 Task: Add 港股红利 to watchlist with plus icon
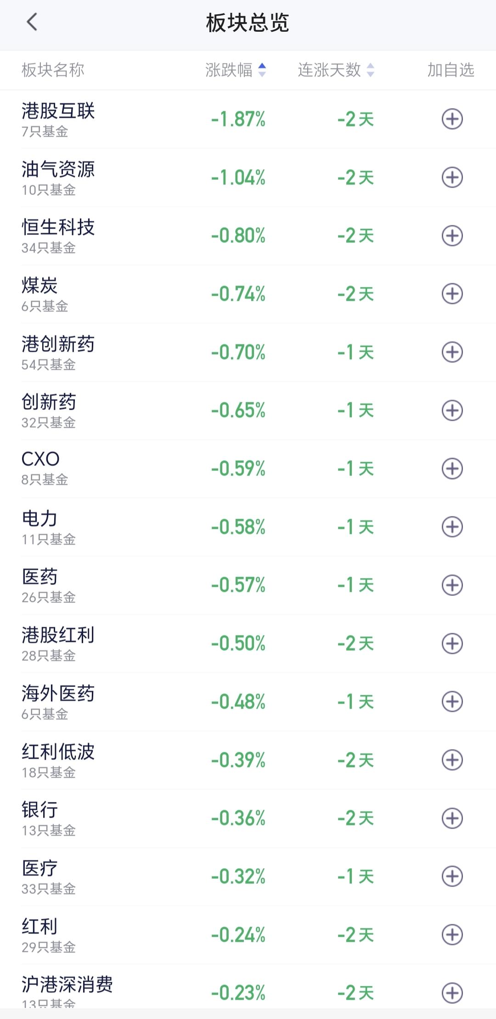[452, 643]
